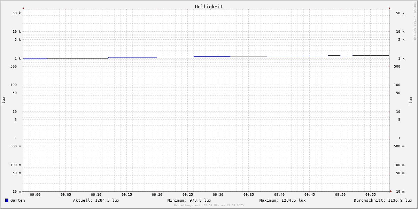Click the 10 m tick on left axis
The image size is (418, 209).
17,192
